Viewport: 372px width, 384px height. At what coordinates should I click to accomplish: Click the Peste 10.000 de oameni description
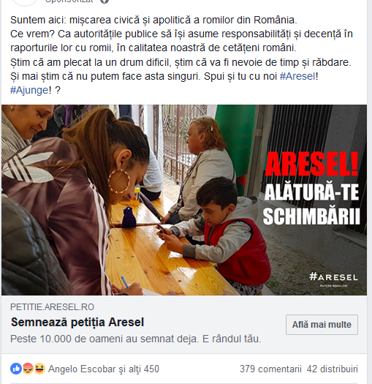[x=136, y=339]
